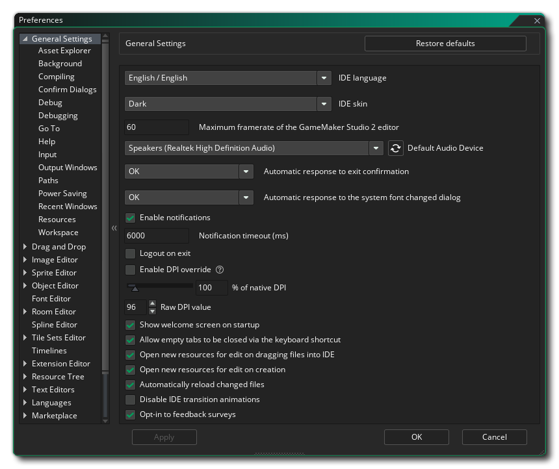Screen dimensions: 559x469
Task: Click the Raw DPI value down arrow
Action: (x=153, y=311)
